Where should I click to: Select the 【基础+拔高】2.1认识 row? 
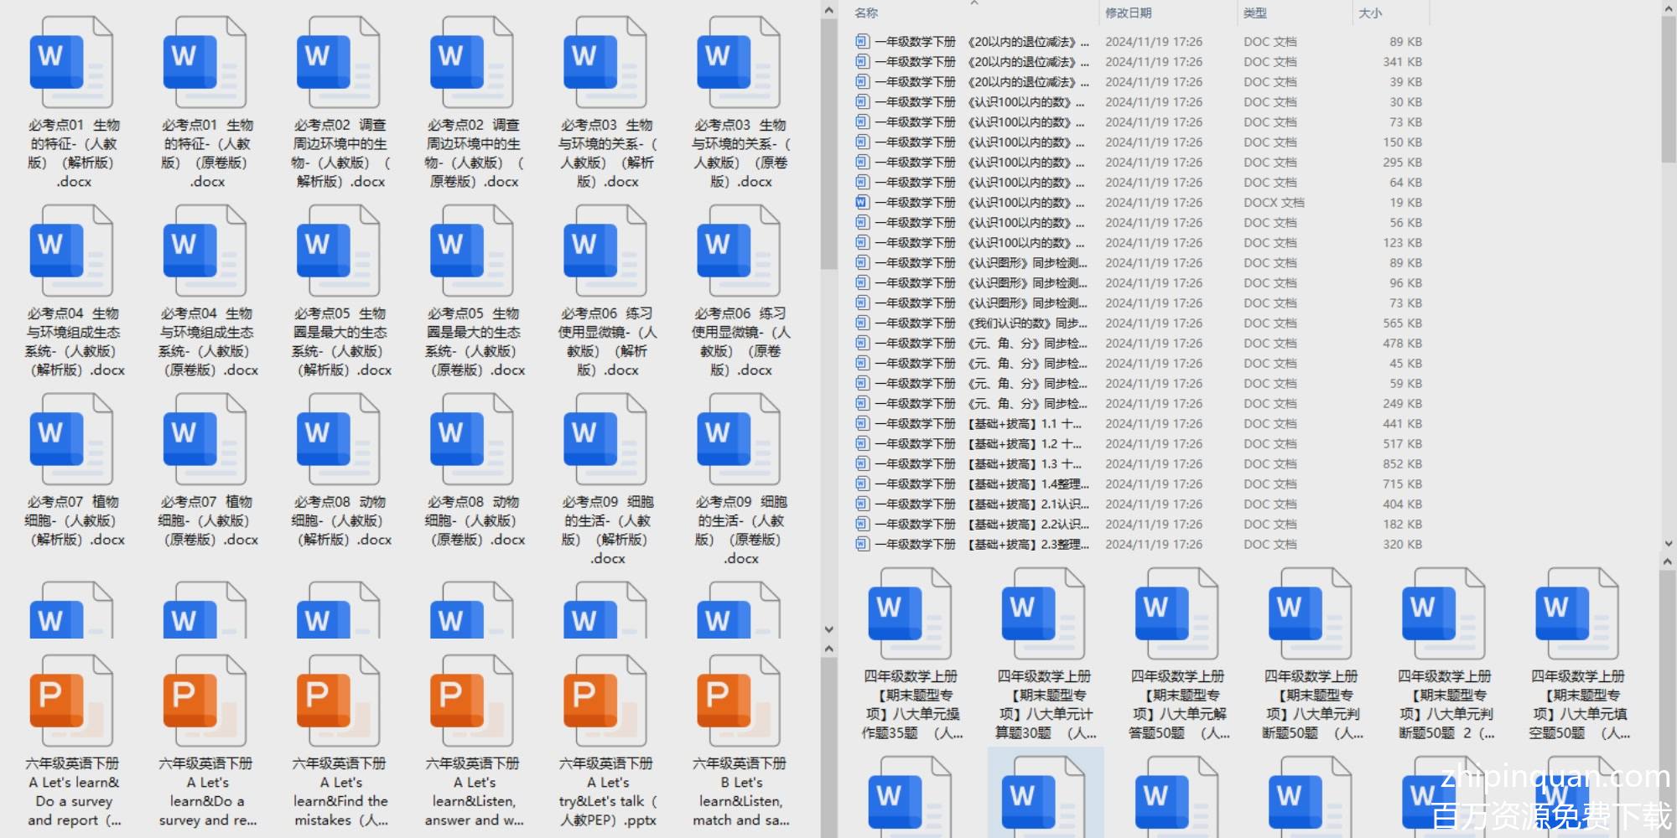click(x=1139, y=504)
